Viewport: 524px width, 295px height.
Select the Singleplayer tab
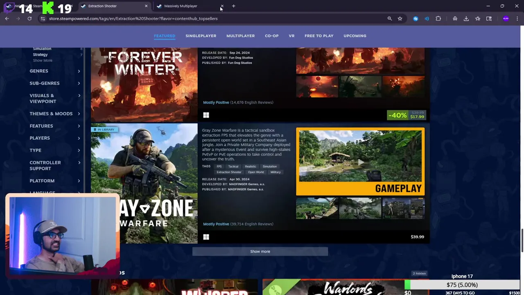[x=201, y=36]
